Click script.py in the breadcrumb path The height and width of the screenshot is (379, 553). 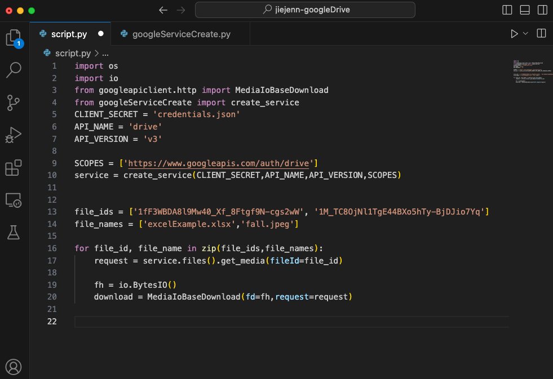pos(73,53)
